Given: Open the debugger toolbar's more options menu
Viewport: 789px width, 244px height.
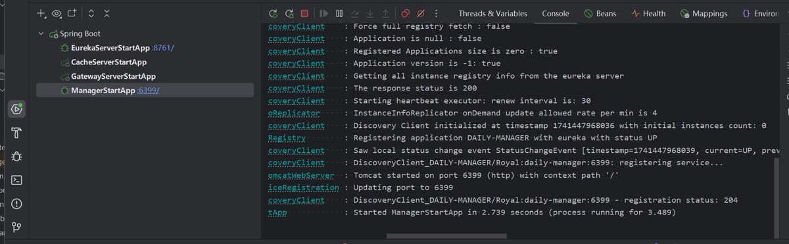Looking at the screenshot, I should (x=436, y=13).
